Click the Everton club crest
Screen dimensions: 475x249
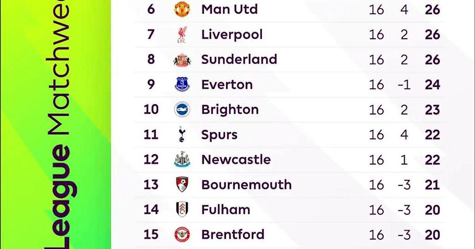182,85
